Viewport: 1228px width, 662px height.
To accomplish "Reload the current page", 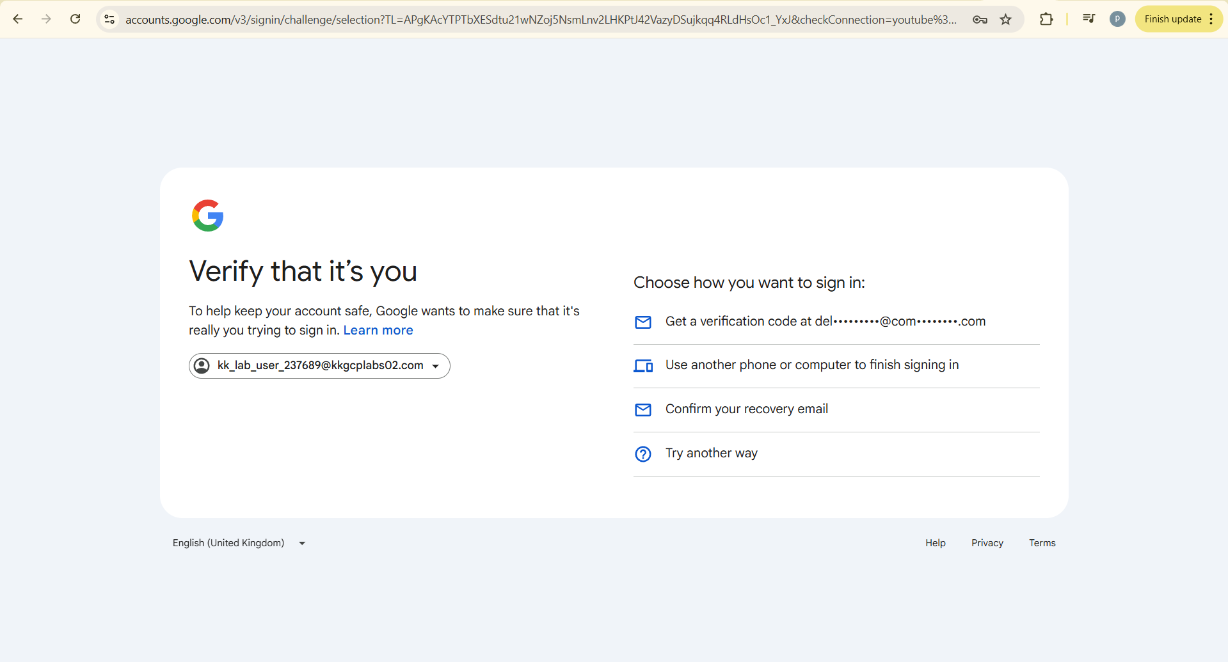I will (76, 19).
